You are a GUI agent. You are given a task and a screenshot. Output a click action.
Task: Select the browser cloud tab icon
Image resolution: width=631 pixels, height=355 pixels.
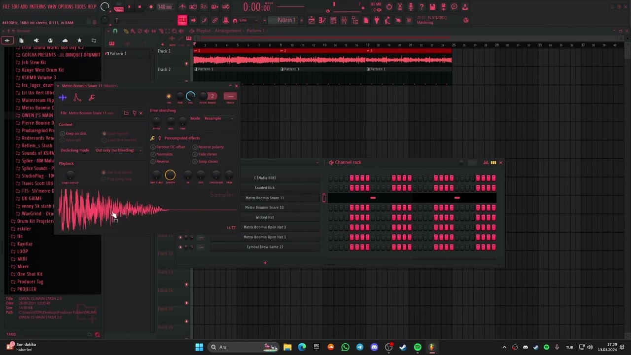(x=65, y=40)
